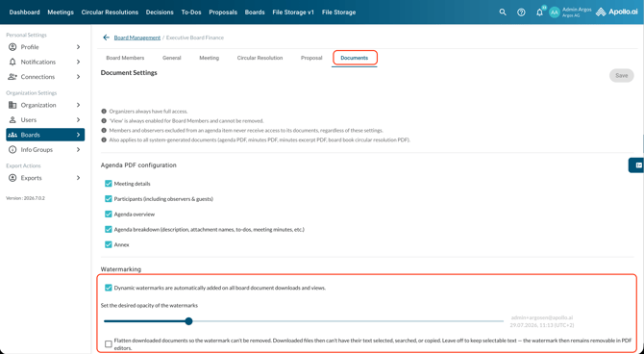Open the help question mark icon
644x354 pixels.
[x=521, y=13]
